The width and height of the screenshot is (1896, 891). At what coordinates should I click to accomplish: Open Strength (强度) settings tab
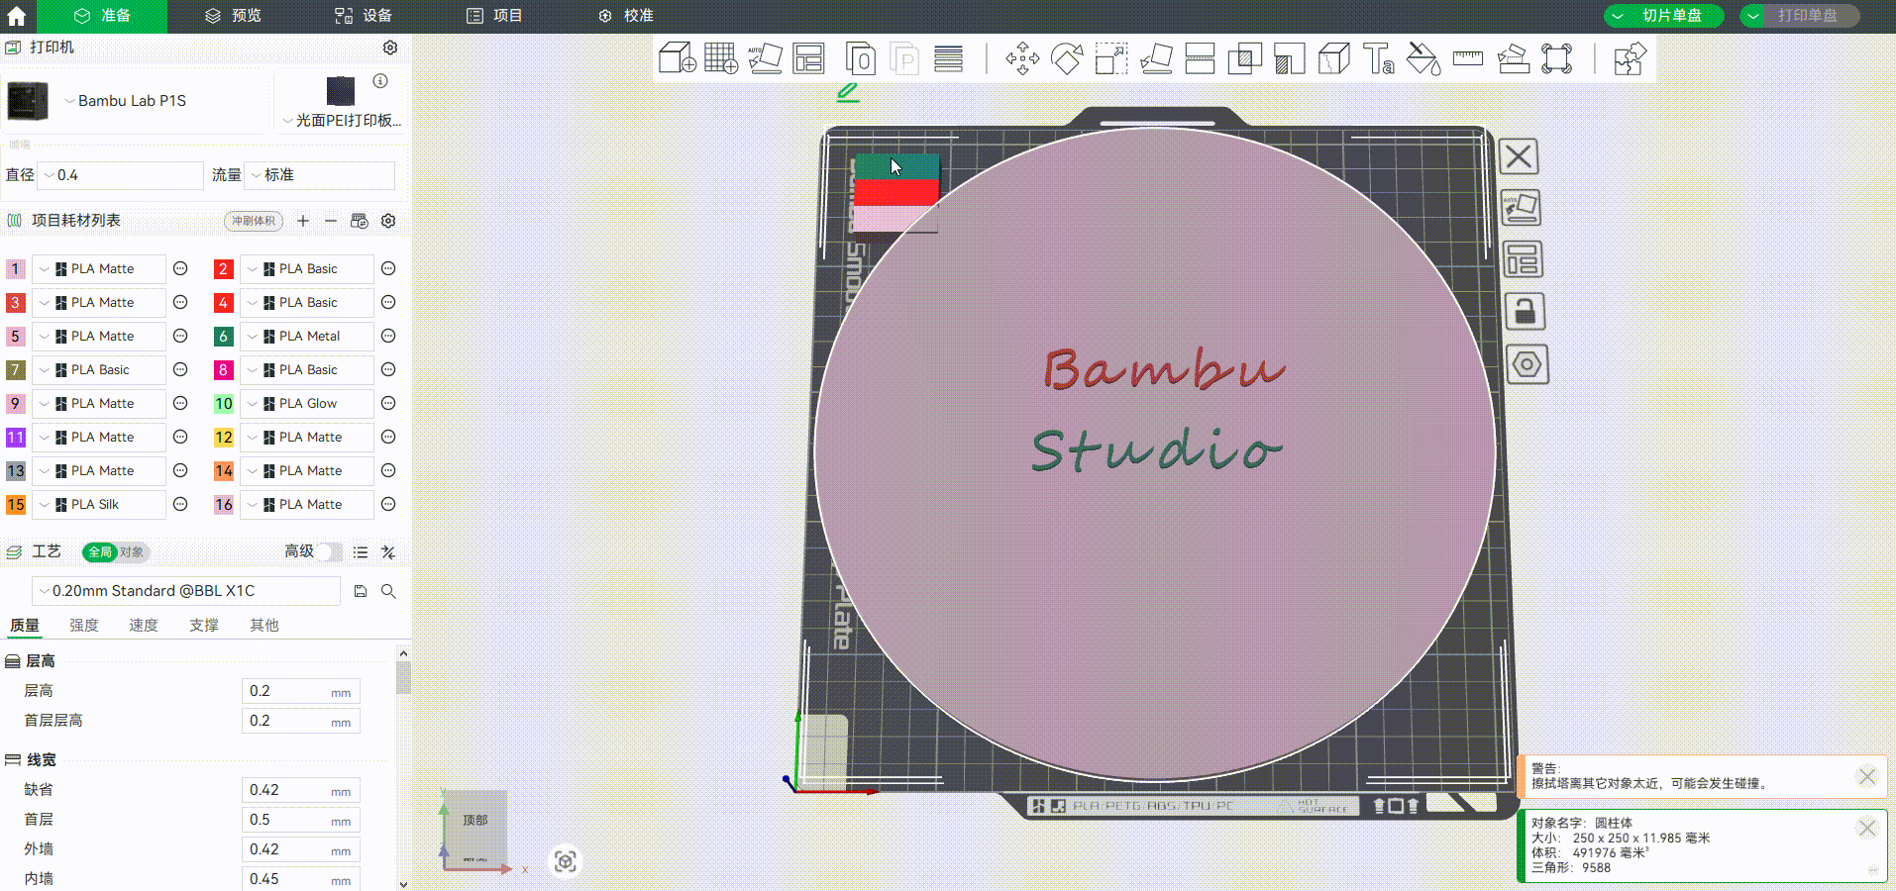84,626
